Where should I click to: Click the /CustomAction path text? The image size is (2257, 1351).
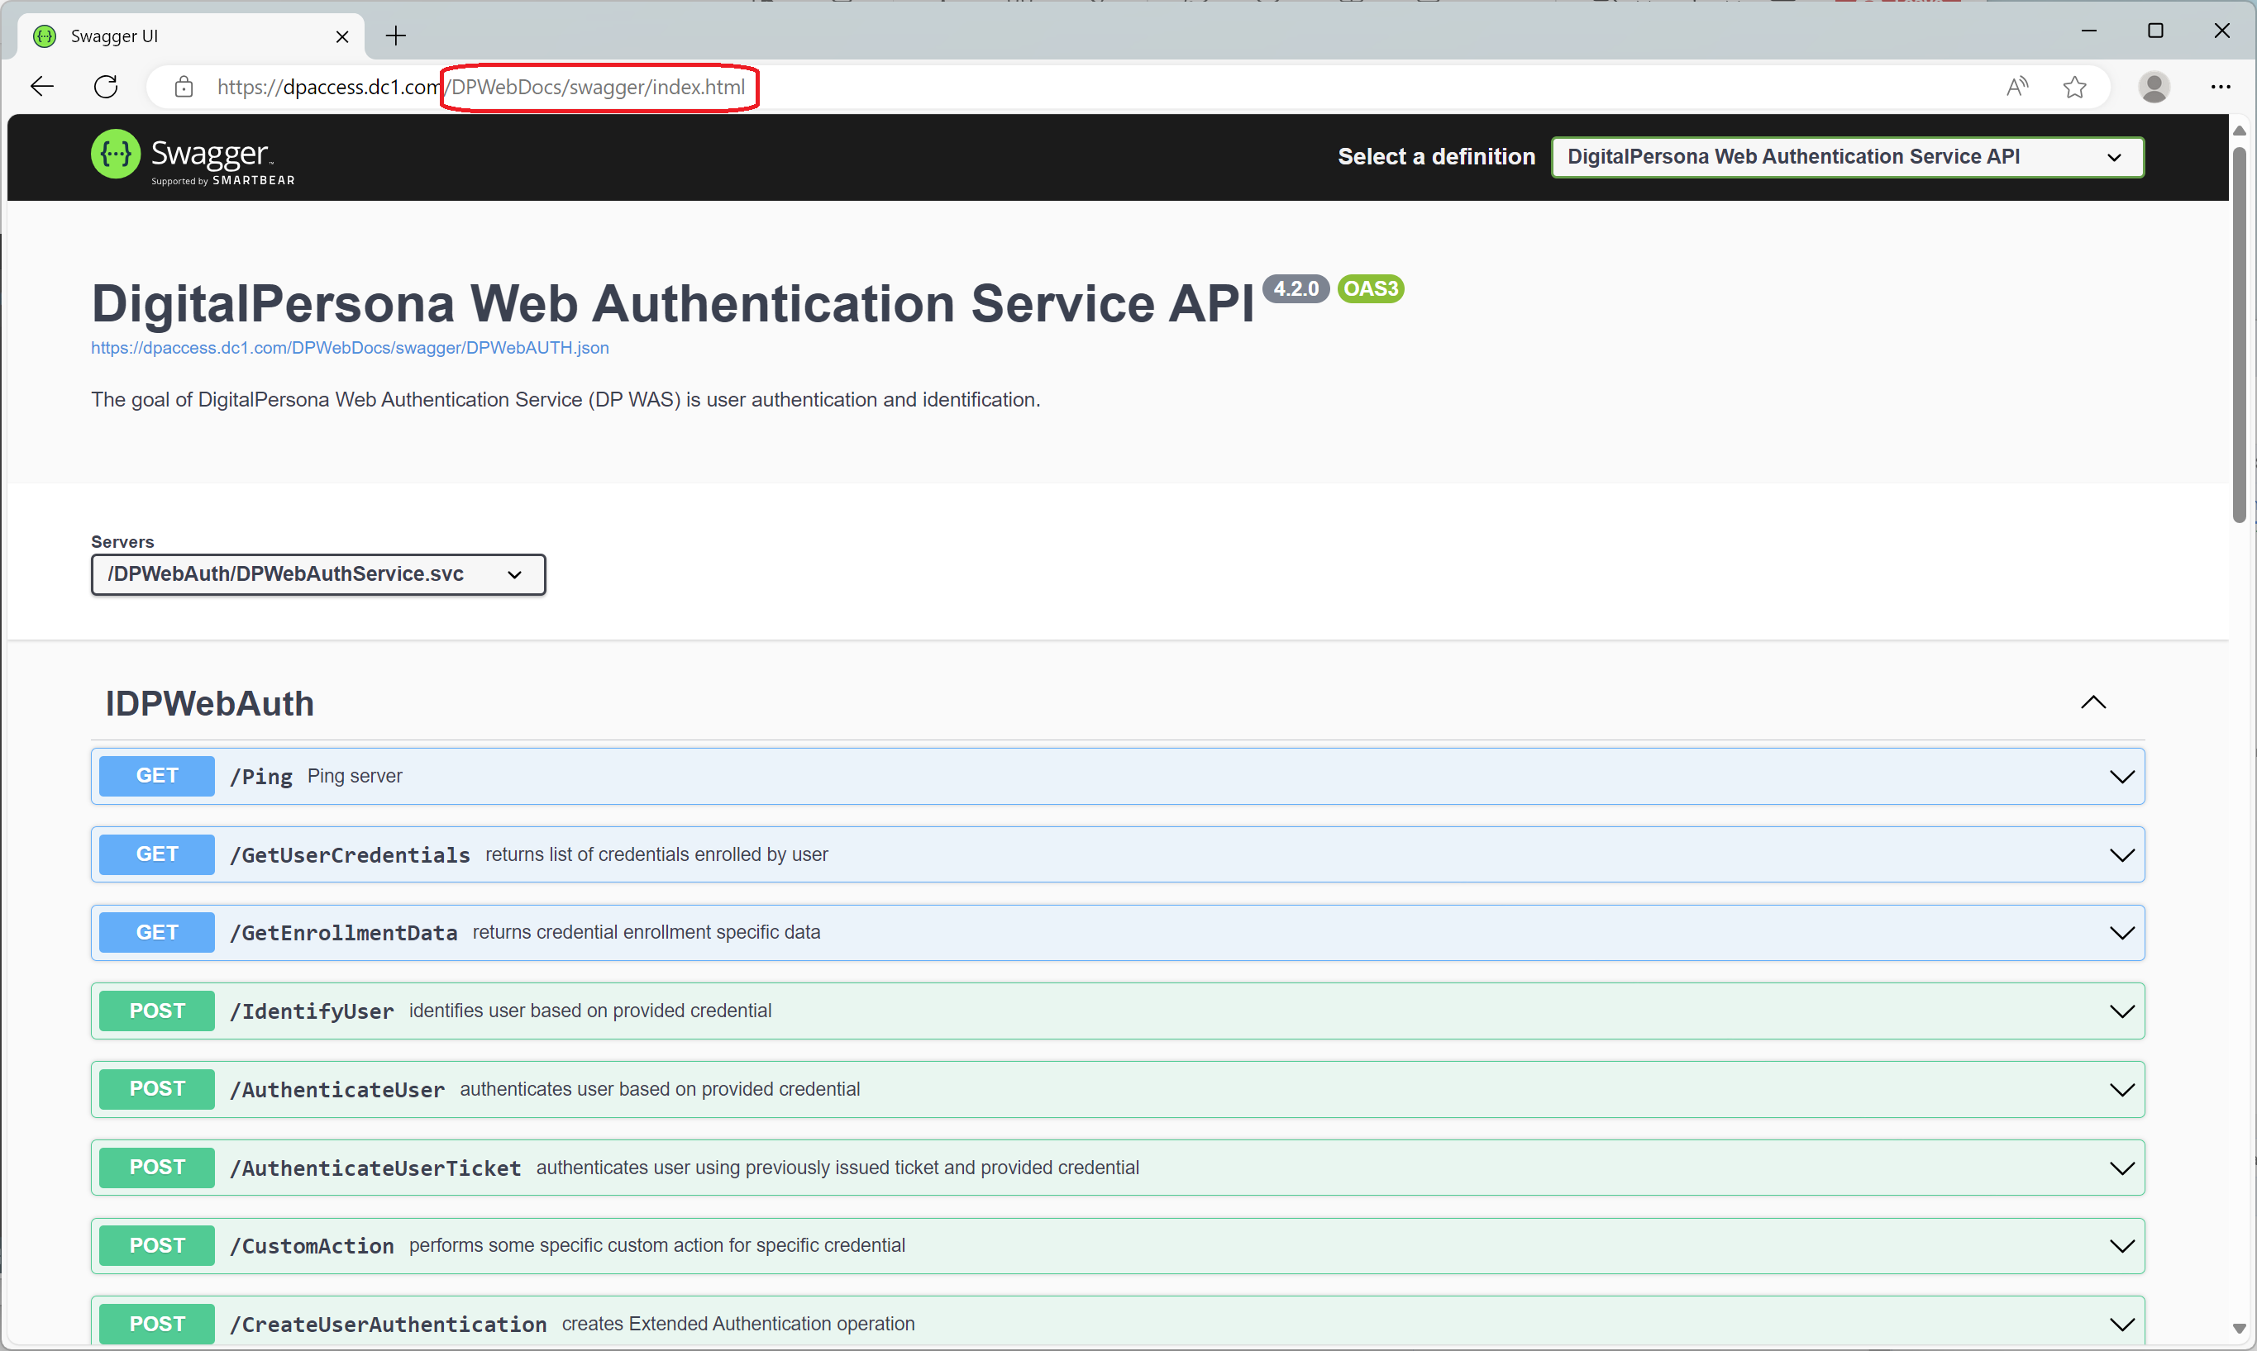tap(312, 1246)
